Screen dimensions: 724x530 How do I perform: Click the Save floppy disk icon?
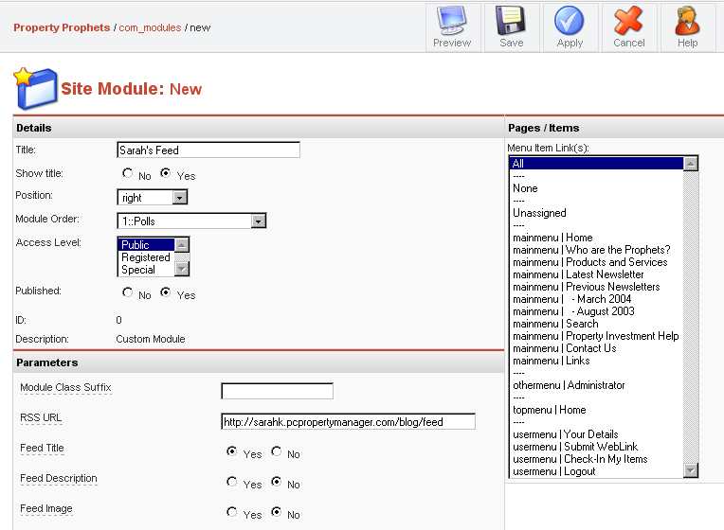point(511,21)
